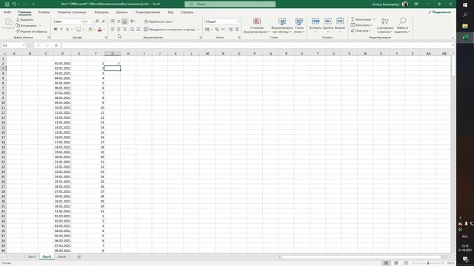The image size is (474, 266).
Task: Open the font size dropdown
Action: 93,21
